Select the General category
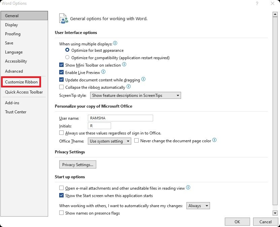Screen dimensions: 280x227 coord(24,15)
